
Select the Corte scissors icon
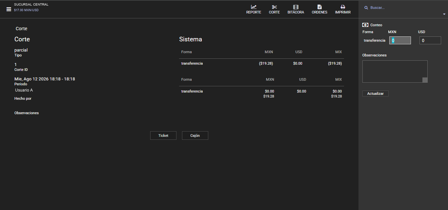point(274,7)
